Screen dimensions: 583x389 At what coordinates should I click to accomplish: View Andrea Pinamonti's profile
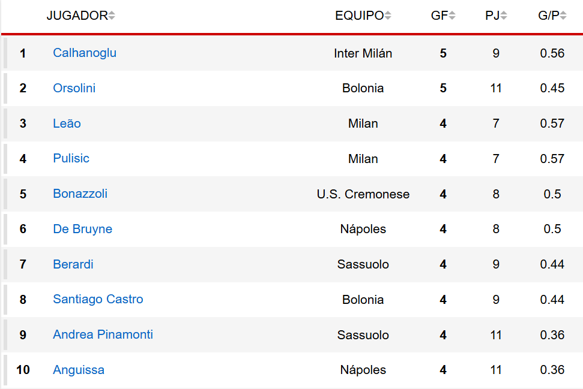(x=103, y=334)
